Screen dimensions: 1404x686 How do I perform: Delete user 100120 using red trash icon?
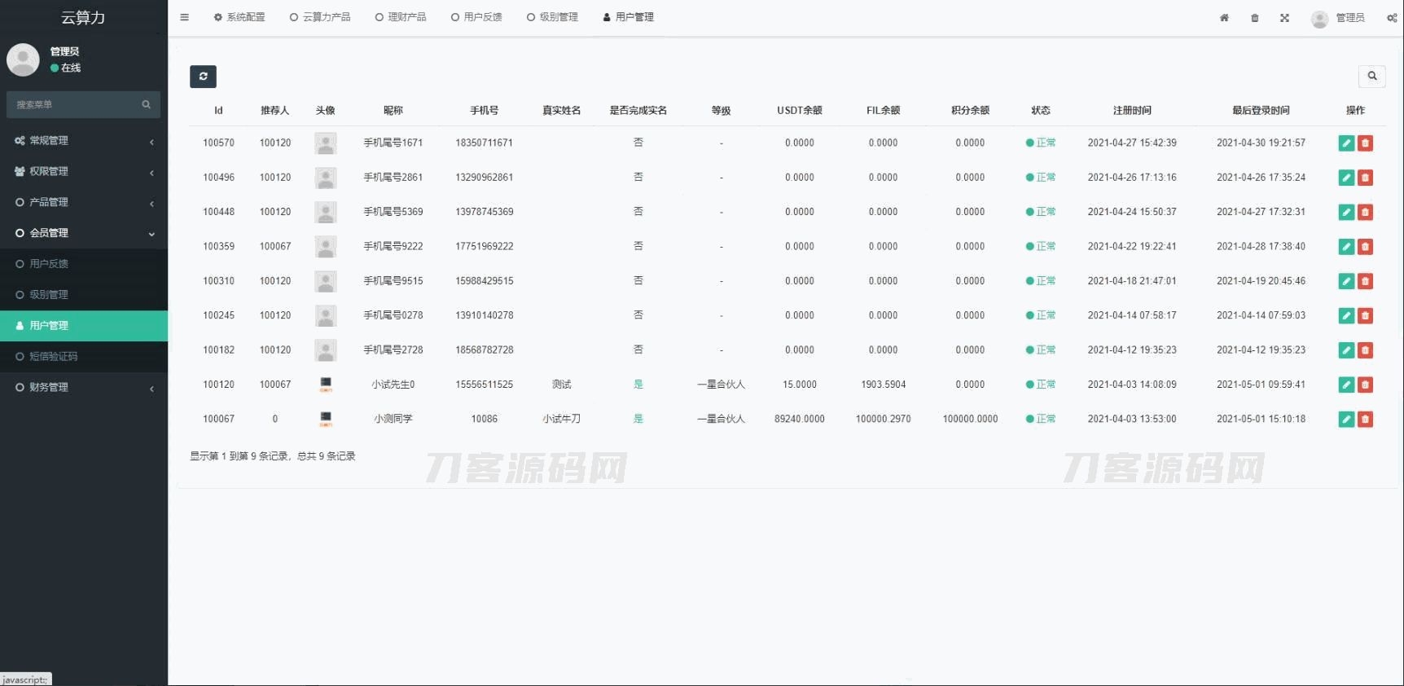[1366, 385]
